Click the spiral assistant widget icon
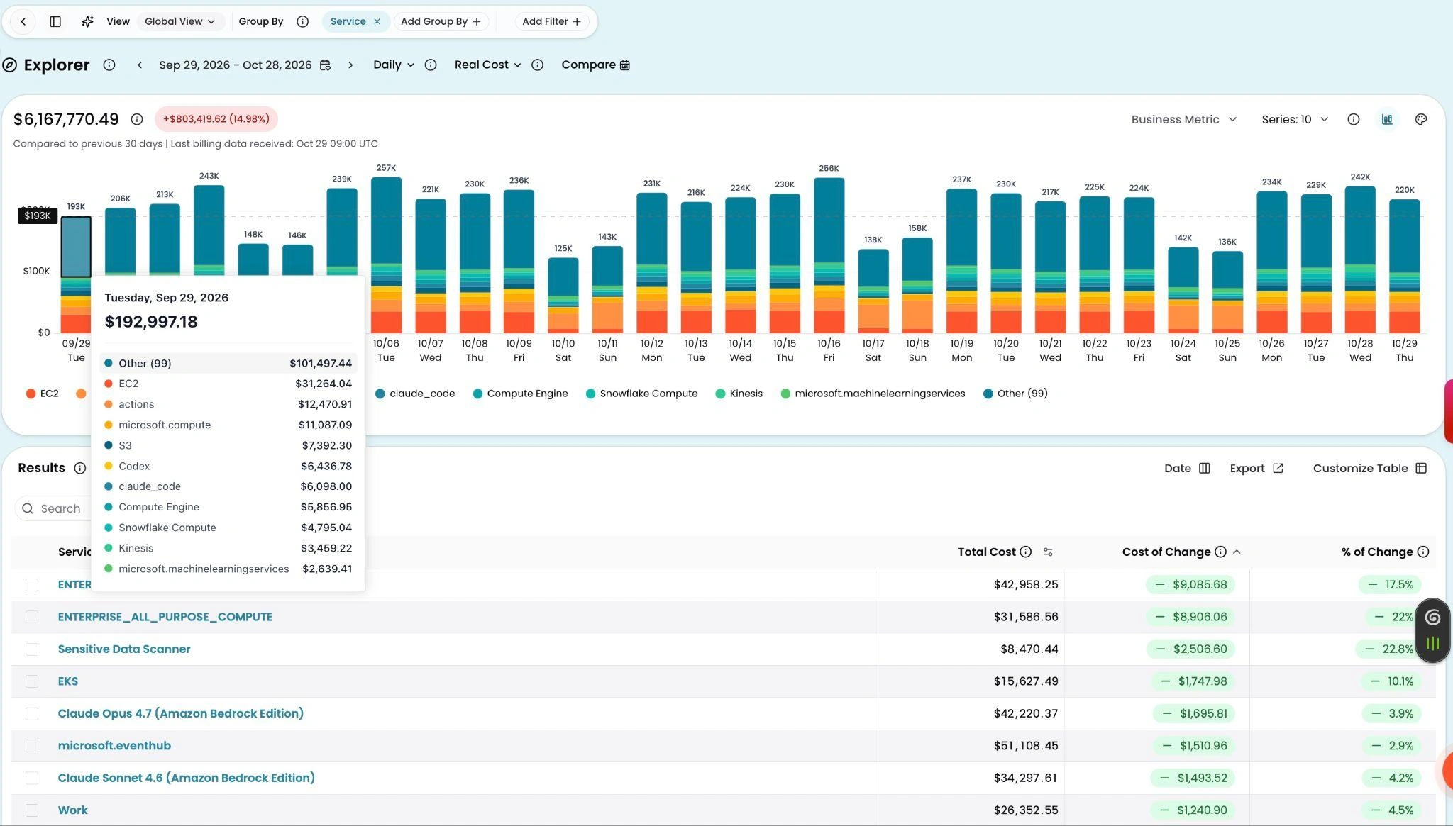The height and width of the screenshot is (826, 1453). pos(1432,617)
